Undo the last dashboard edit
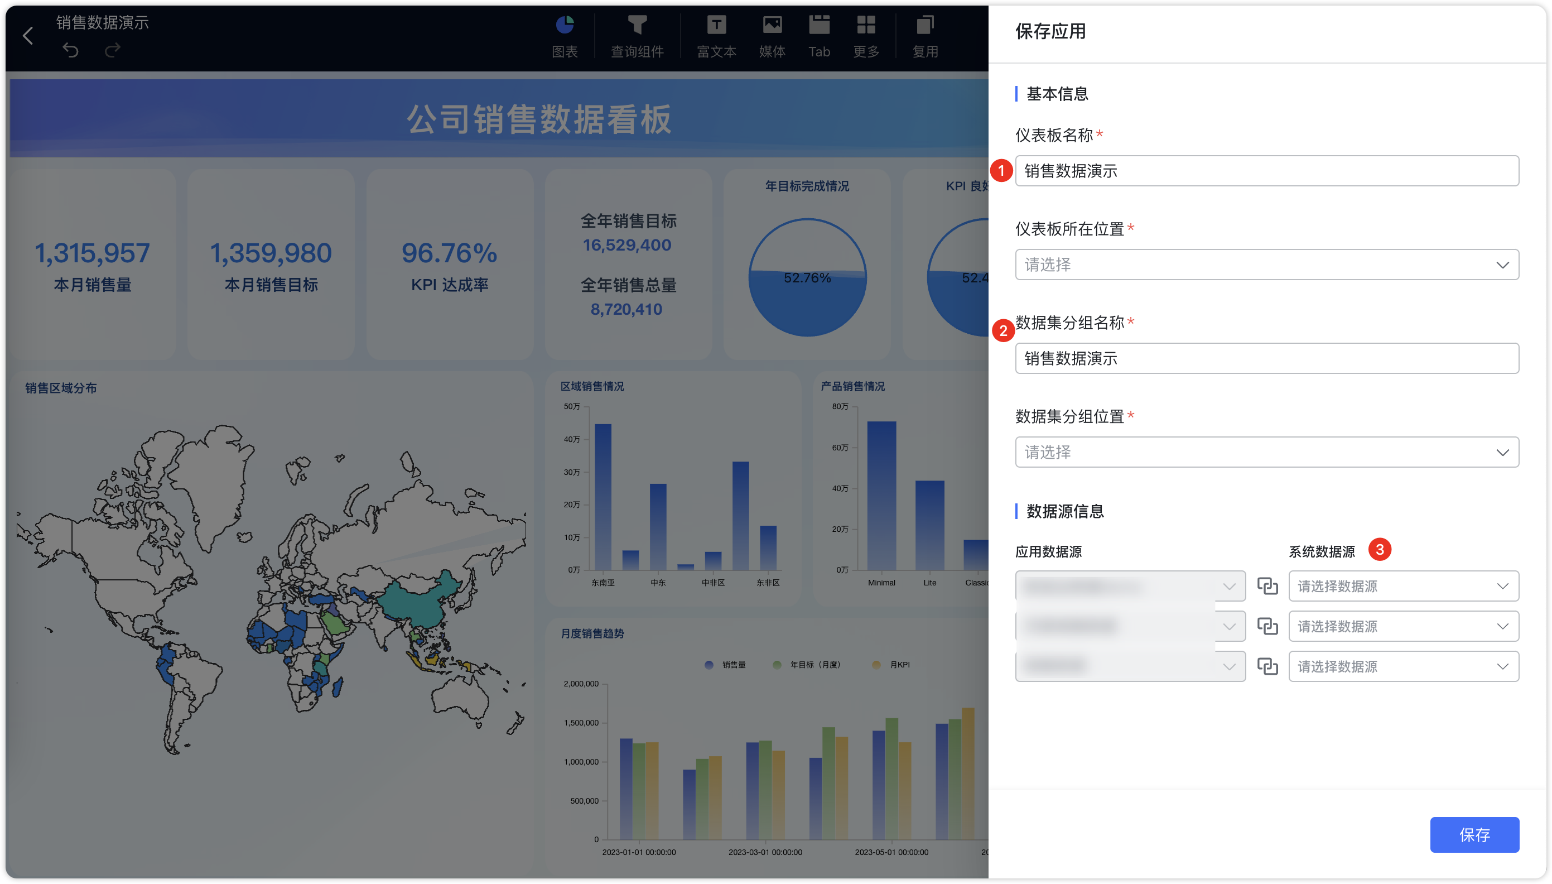Viewport: 1552px width, 884px height. (70, 50)
